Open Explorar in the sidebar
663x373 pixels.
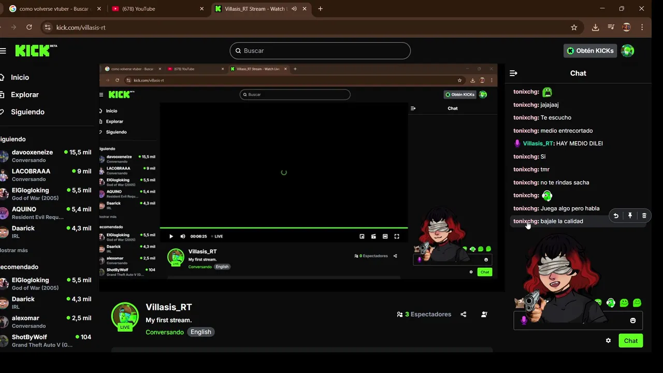pos(25,95)
